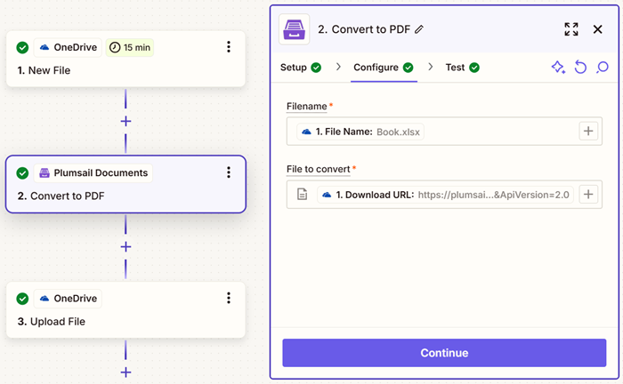Open the AI sparkle assistant icon

[558, 67]
